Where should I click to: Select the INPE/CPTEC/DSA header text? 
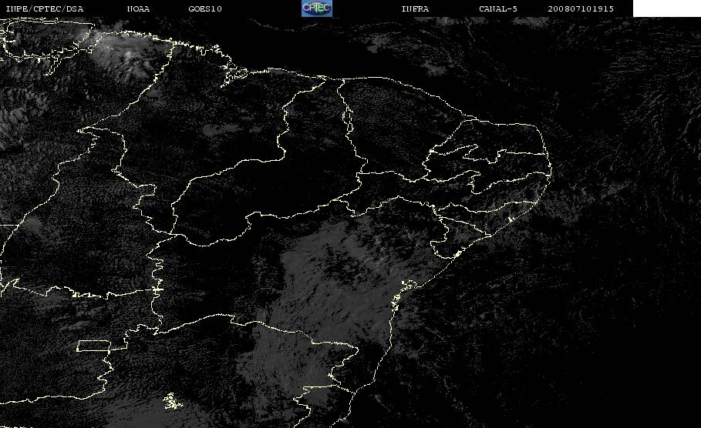click(x=44, y=9)
